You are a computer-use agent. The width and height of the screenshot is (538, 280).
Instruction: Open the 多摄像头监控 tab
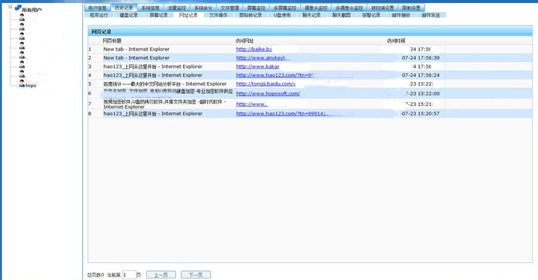coord(349,7)
